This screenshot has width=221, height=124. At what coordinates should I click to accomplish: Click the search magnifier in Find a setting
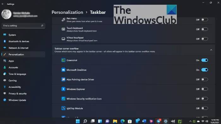click(x=42, y=25)
